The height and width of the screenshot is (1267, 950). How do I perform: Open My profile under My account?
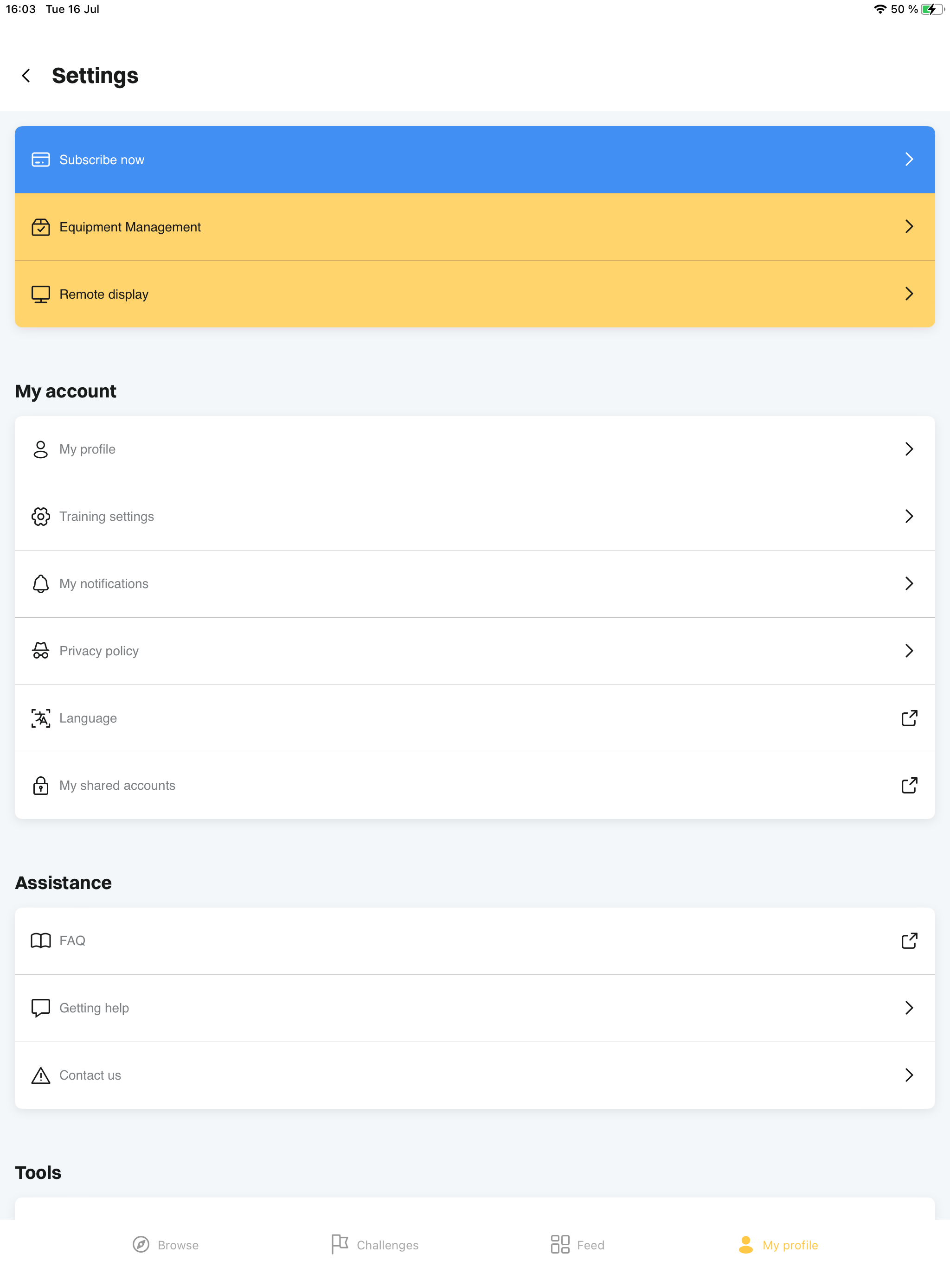(x=475, y=450)
